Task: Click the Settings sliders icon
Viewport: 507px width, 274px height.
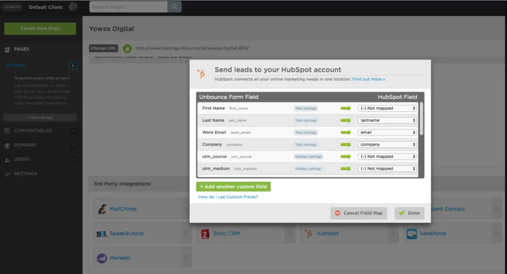Action: [x=7, y=174]
